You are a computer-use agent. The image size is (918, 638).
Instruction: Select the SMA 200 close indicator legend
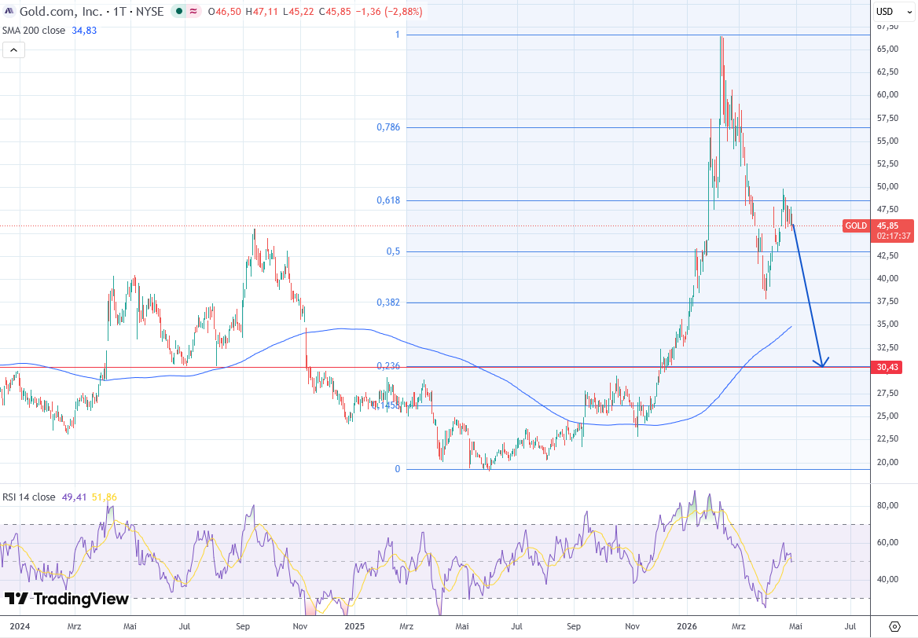[38, 30]
